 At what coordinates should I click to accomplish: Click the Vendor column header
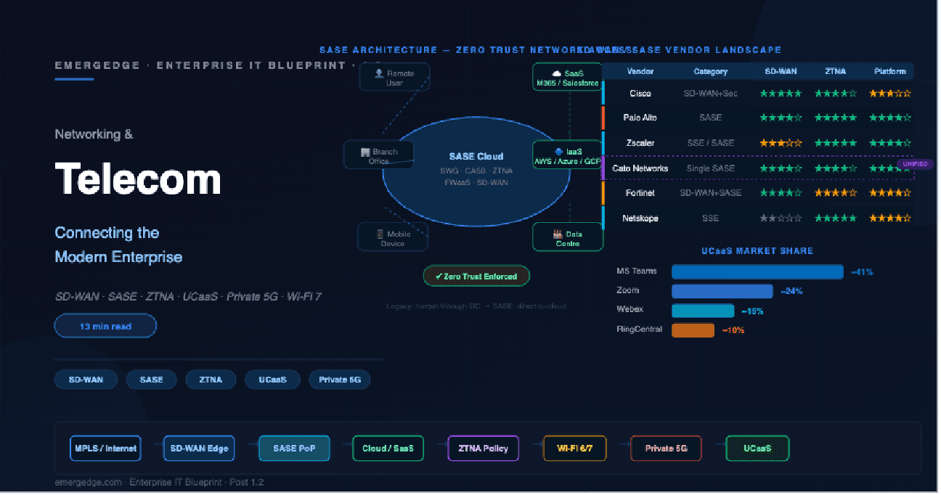(x=640, y=72)
